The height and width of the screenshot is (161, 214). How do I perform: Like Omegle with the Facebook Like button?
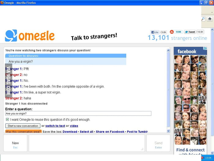pyautogui.click(x=155, y=32)
